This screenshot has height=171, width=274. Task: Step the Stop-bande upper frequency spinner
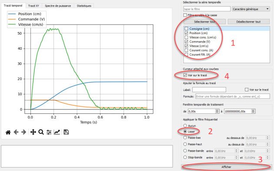click(x=267, y=158)
